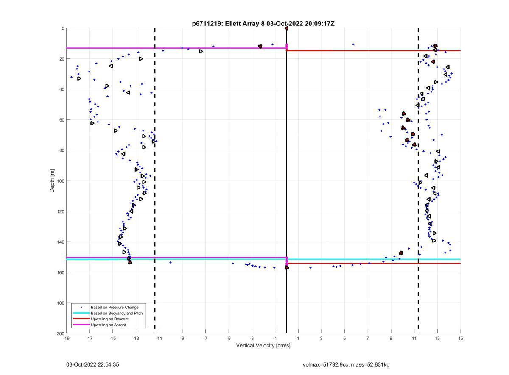This screenshot has width=509, height=375.
Task: Pick the magenta line sample in legend
Action: pos(81,325)
